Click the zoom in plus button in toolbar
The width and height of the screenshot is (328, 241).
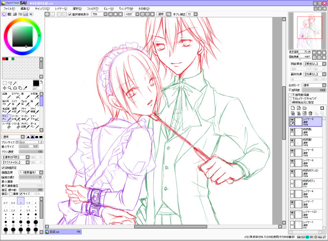pyautogui.click(x=115, y=14)
